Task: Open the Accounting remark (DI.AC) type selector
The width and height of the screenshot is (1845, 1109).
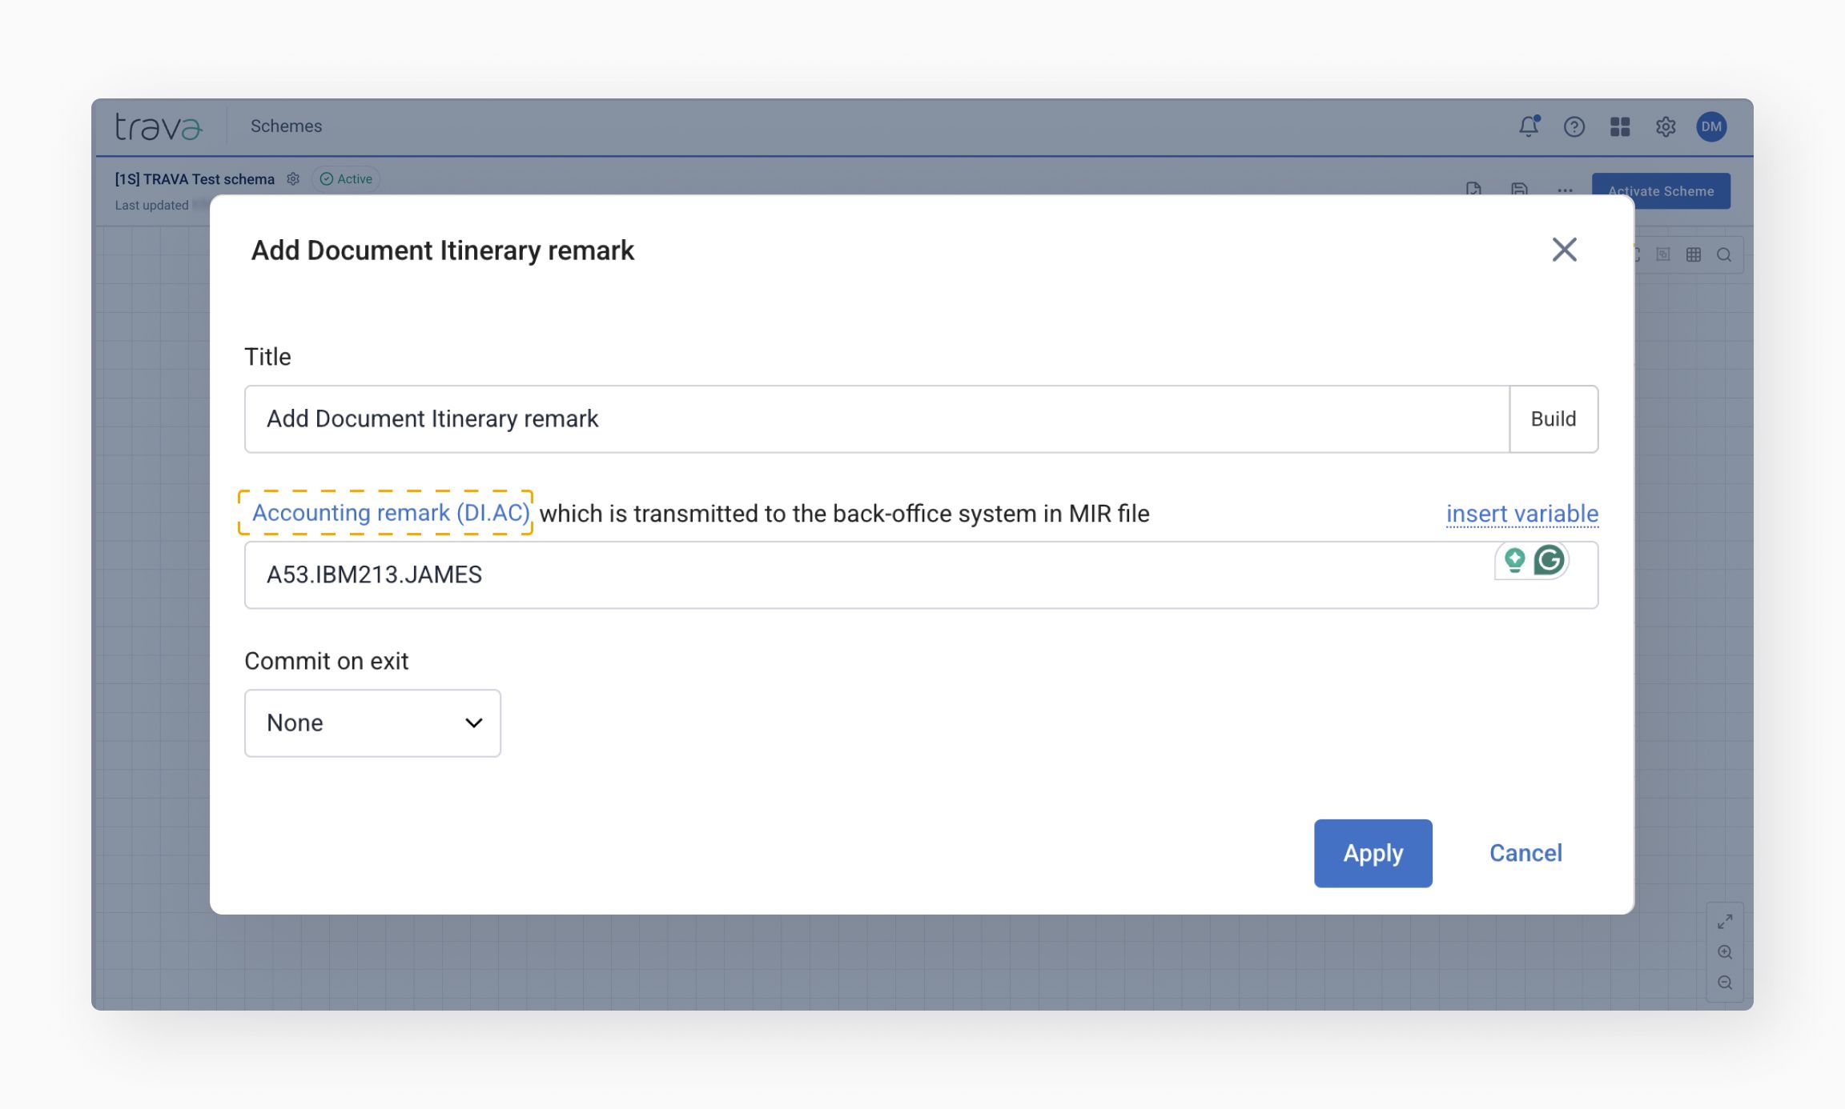Action: point(390,513)
